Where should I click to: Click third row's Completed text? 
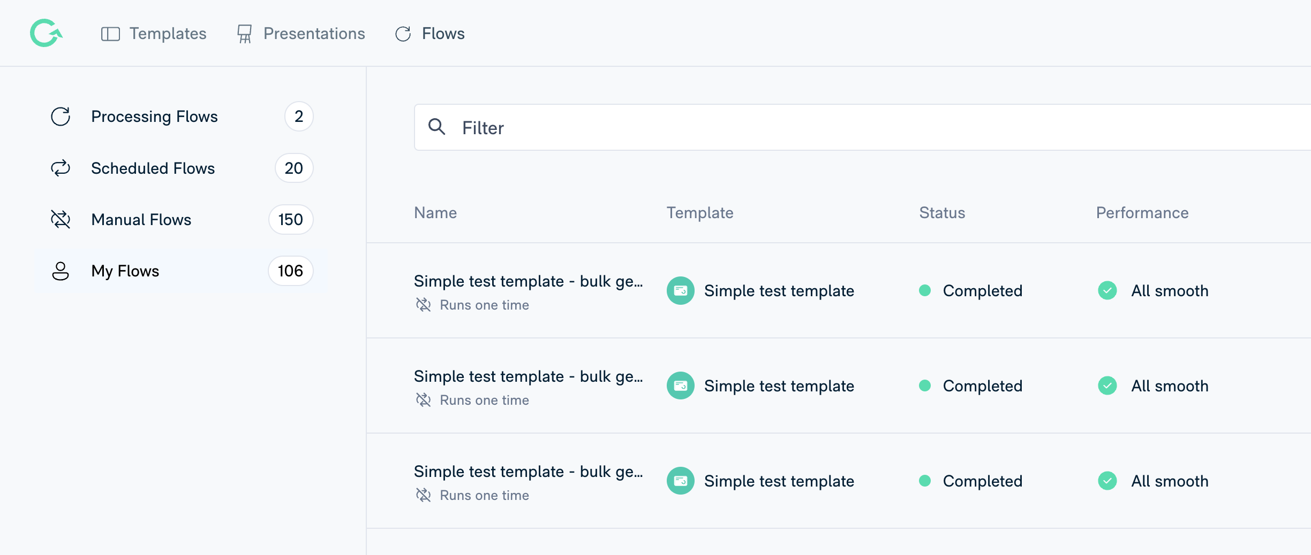(x=983, y=481)
